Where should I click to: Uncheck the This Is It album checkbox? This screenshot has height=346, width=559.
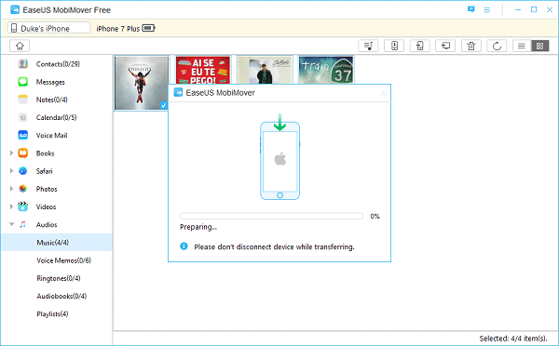click(x=163, y=105)
